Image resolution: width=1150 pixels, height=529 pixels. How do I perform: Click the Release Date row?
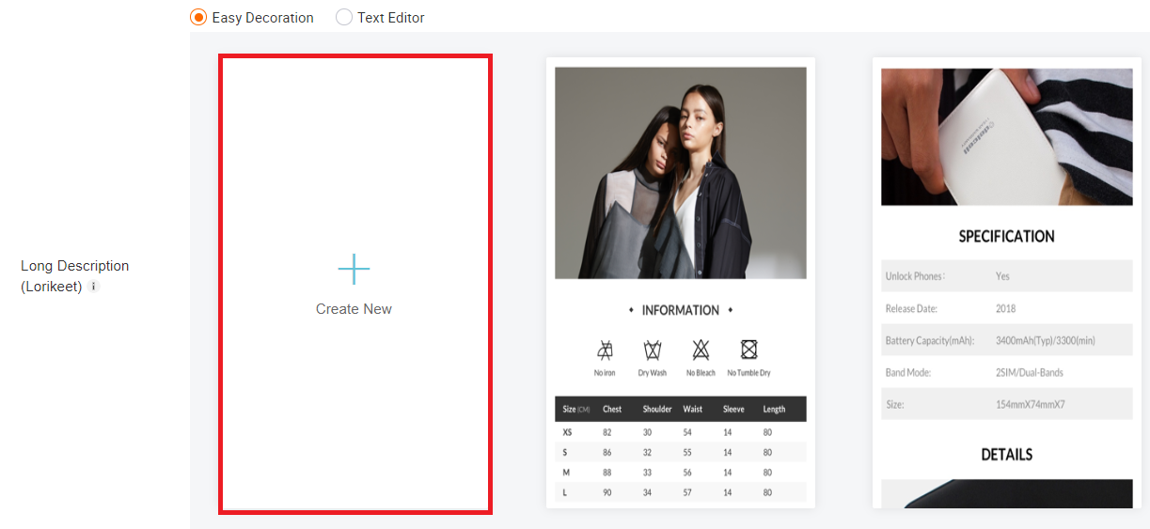(x=1007, y=308)
